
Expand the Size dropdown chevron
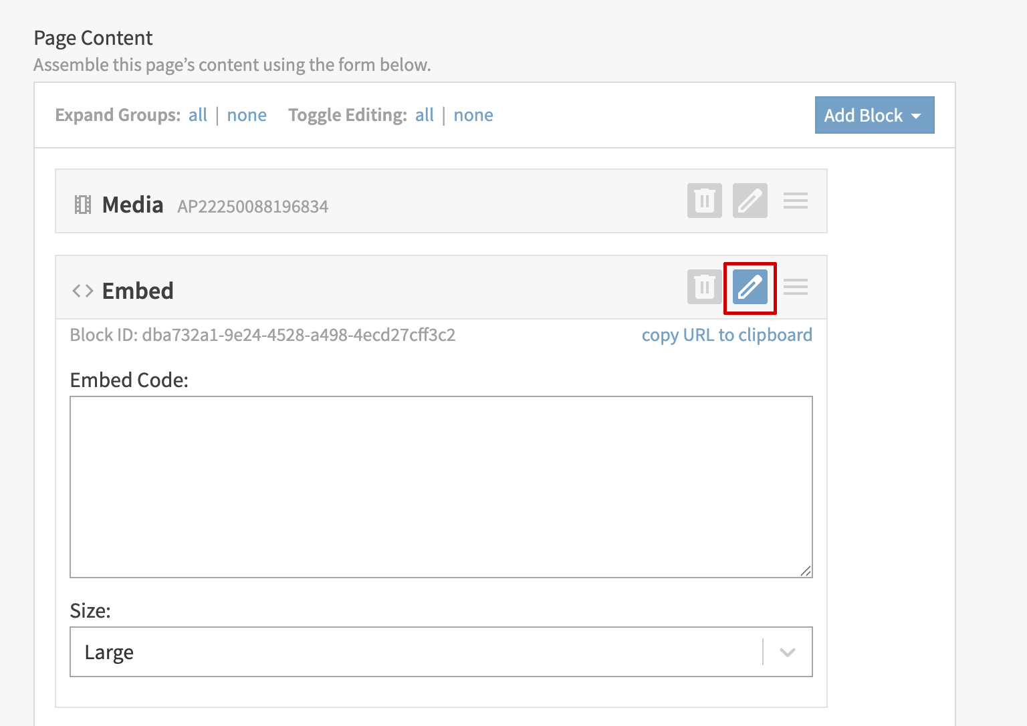click(x=788, y=652)
